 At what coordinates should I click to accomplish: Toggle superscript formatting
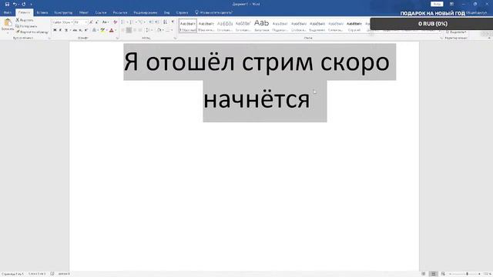[86, 30]
